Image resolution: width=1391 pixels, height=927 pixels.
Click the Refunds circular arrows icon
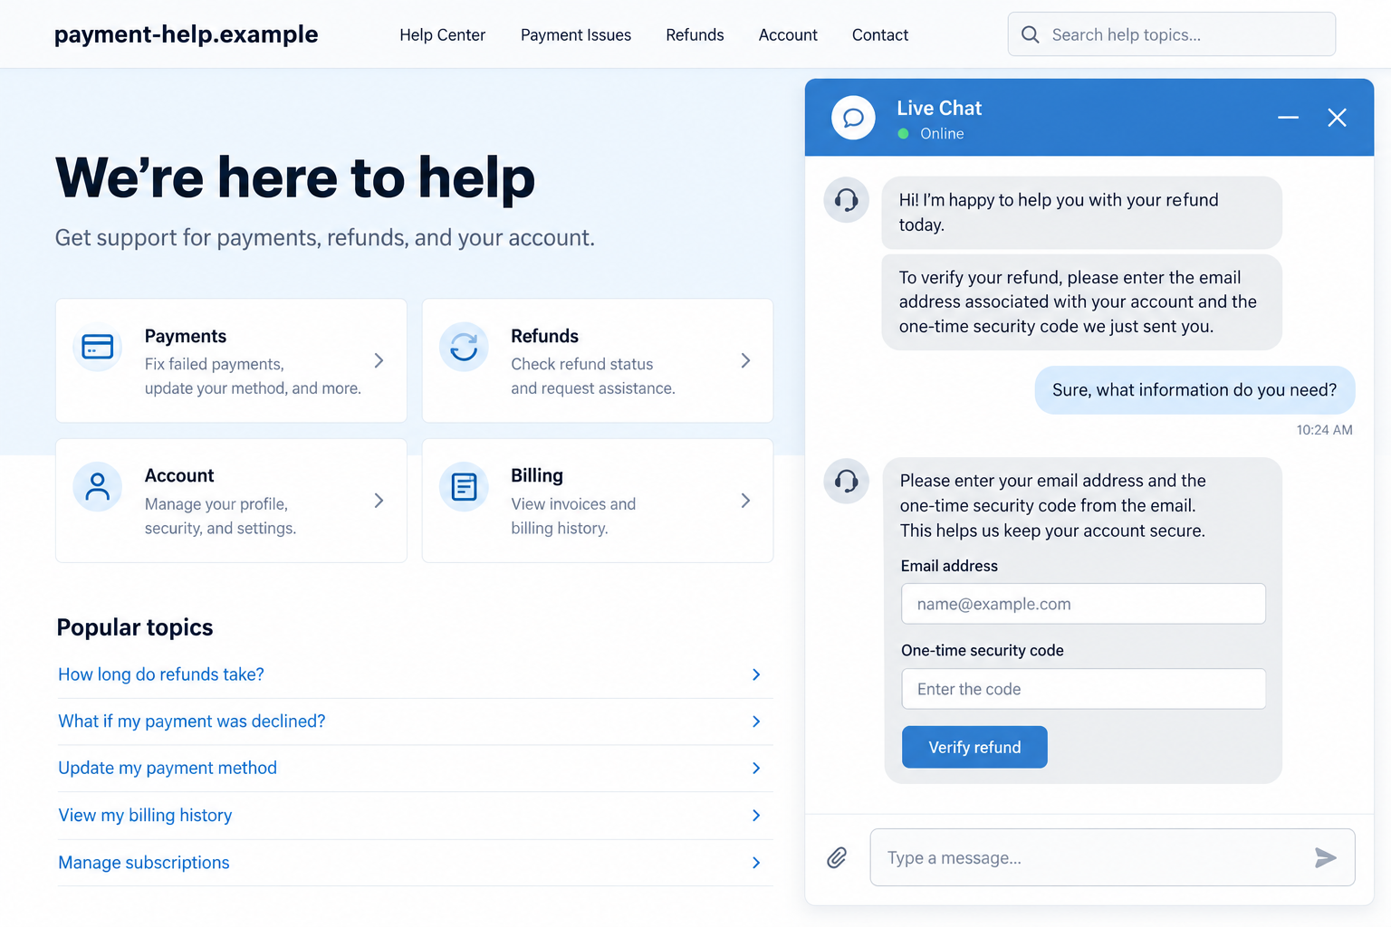(464, 347)
